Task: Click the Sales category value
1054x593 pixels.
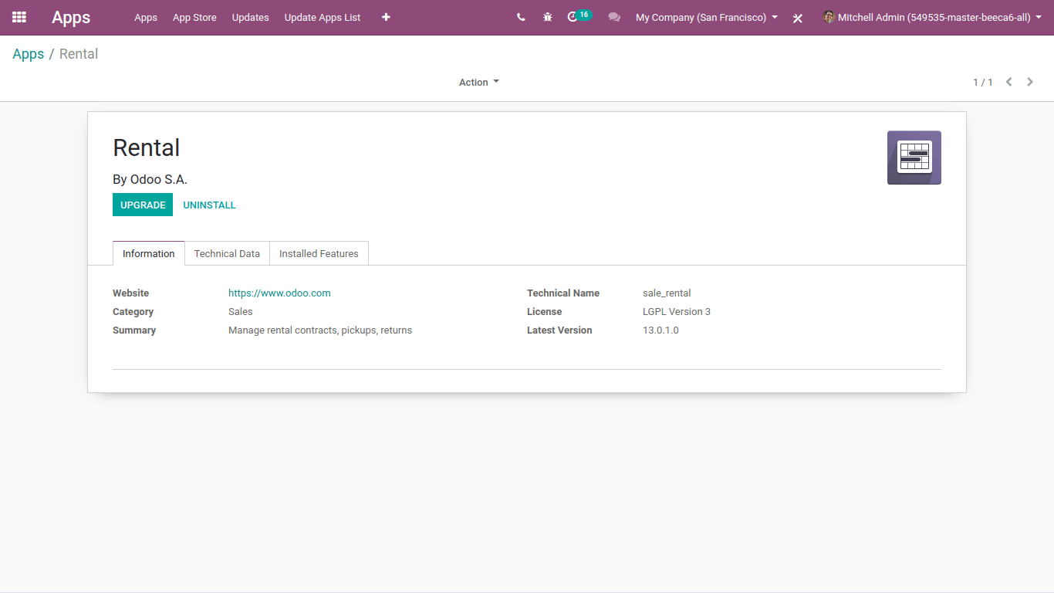Action: (x=241, y=312)
